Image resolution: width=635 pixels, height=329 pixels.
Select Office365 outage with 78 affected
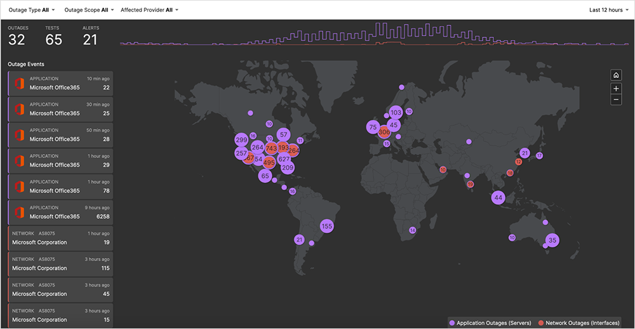click(60, 187)
